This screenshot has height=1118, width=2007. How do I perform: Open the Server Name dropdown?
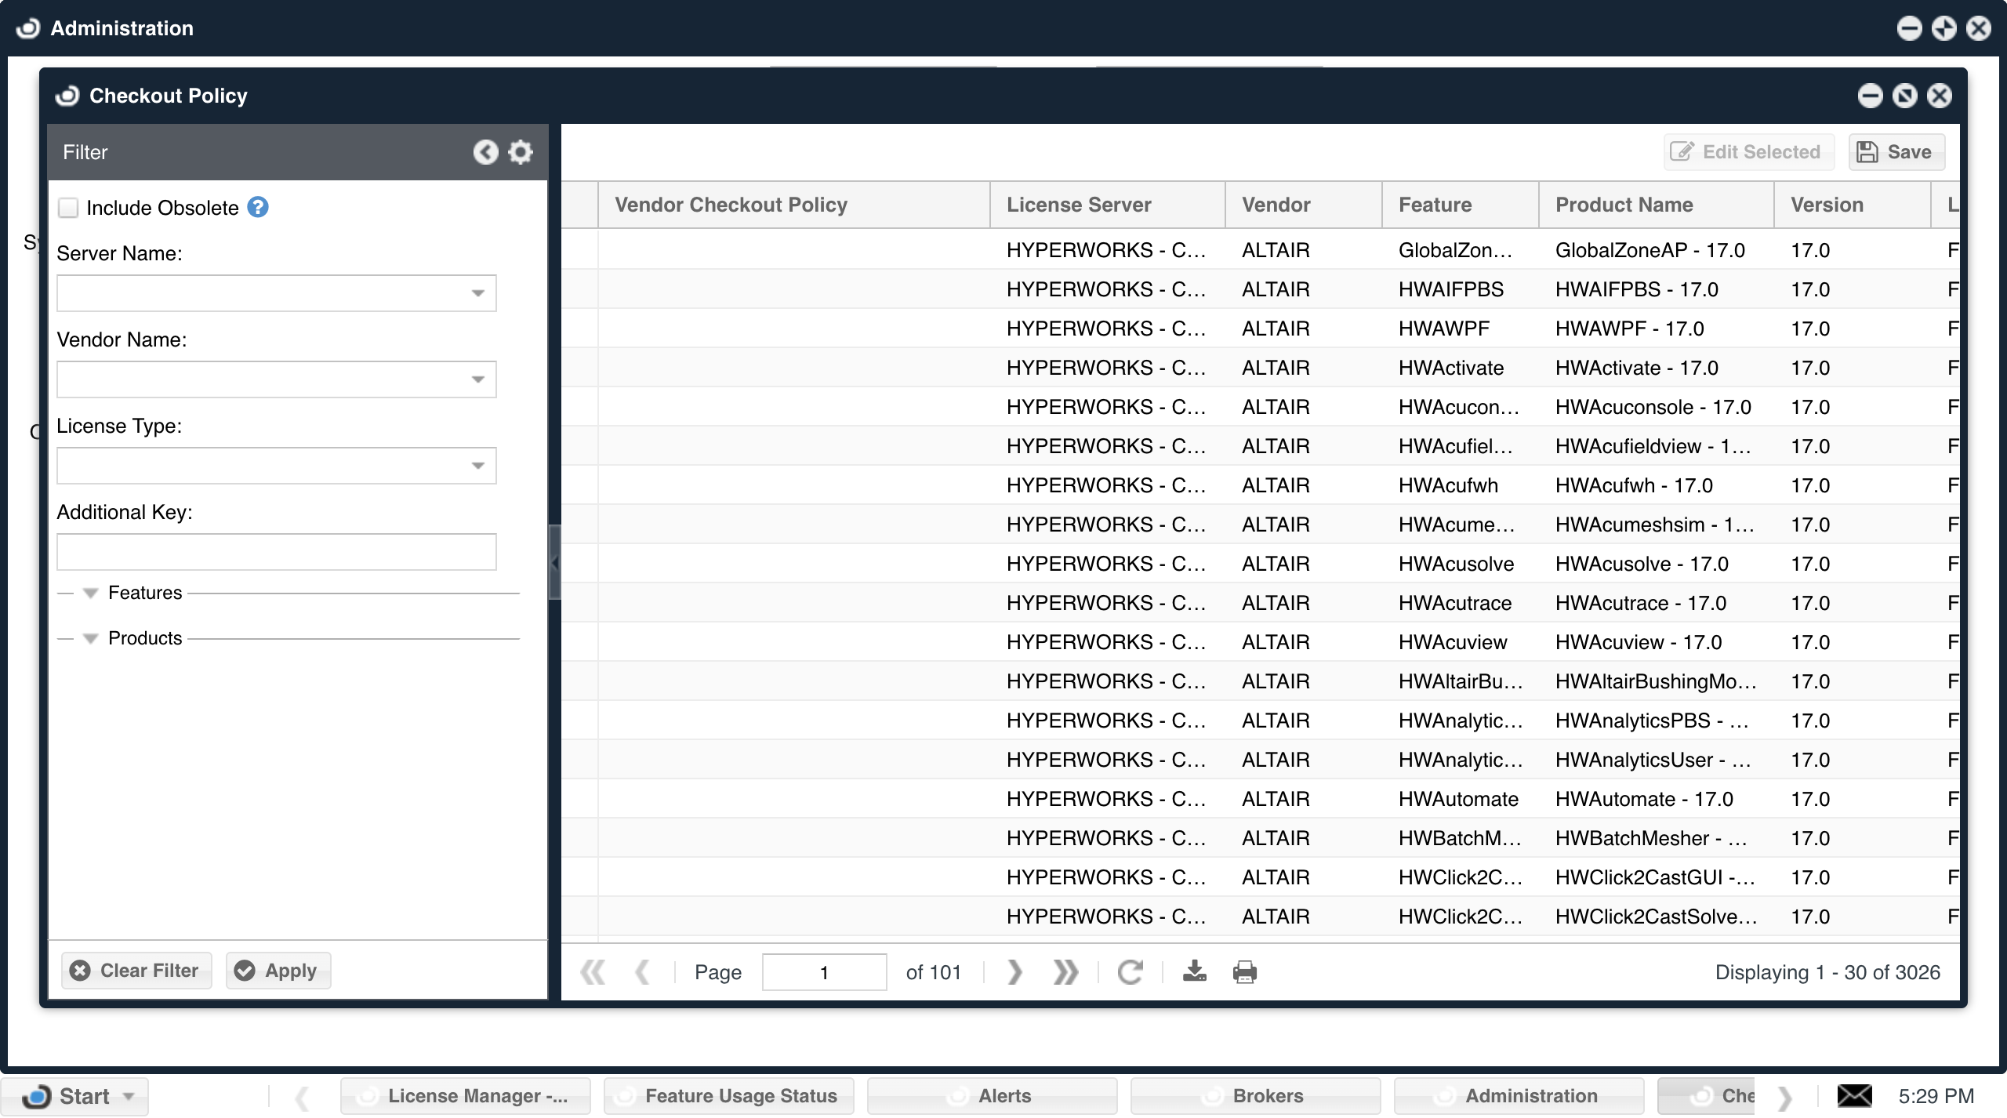[x=477, y=293]
